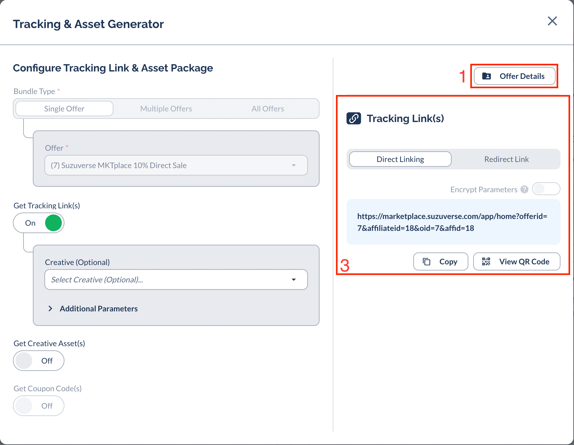
Task: Click the Tracking Link(s) chain icon
Action: tap(353, 118)
